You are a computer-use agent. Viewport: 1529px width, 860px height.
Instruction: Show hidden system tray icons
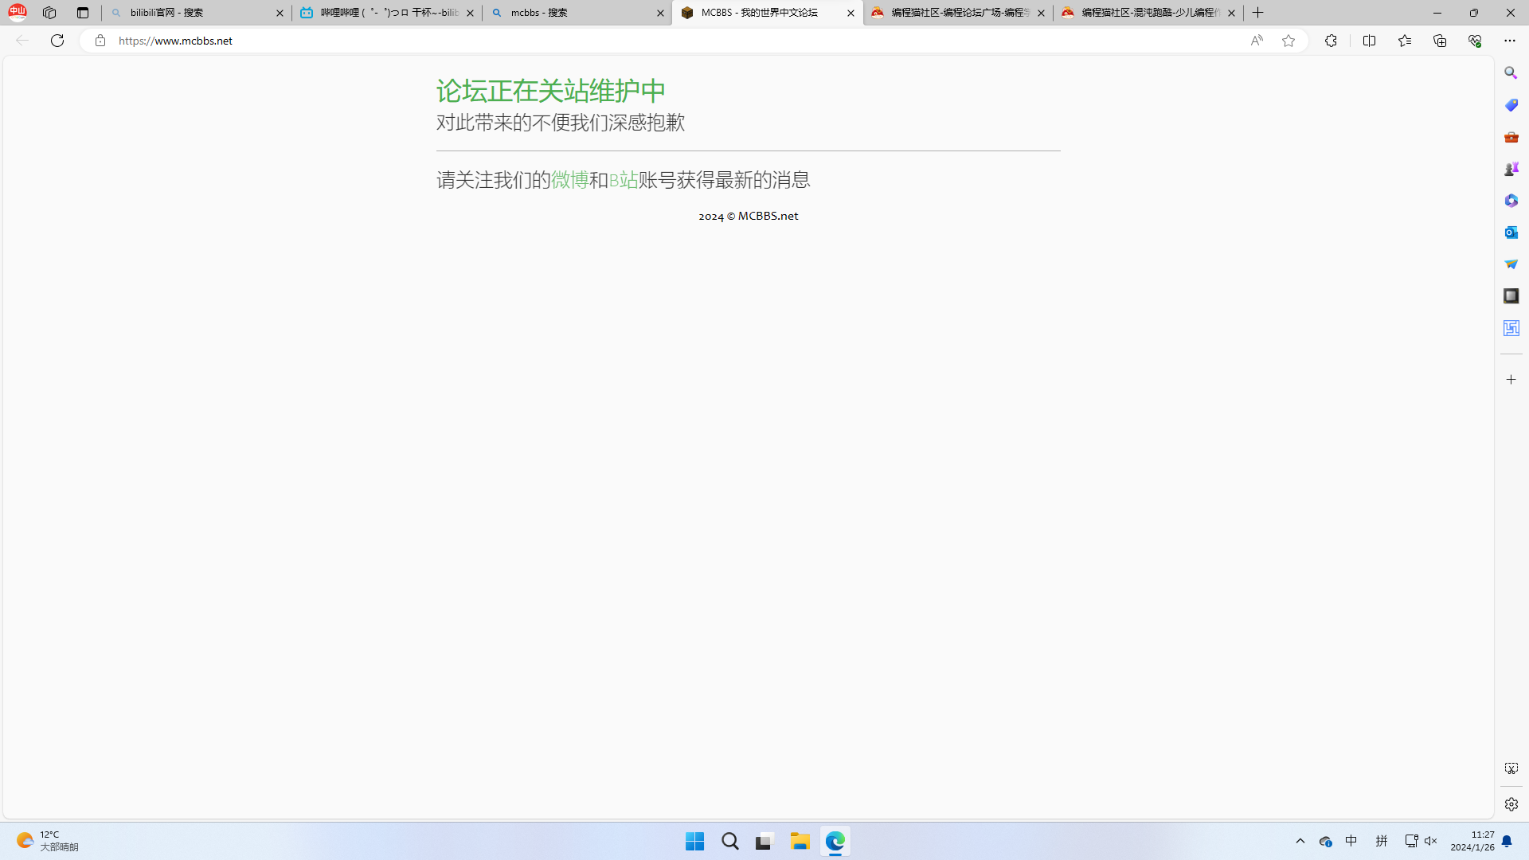point(1300,841)
